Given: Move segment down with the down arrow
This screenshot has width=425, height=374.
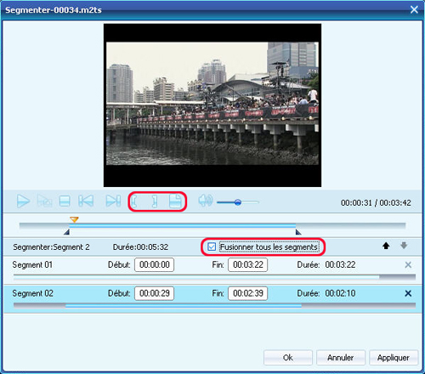Looking at the screenshot, I should click(404, 246).
